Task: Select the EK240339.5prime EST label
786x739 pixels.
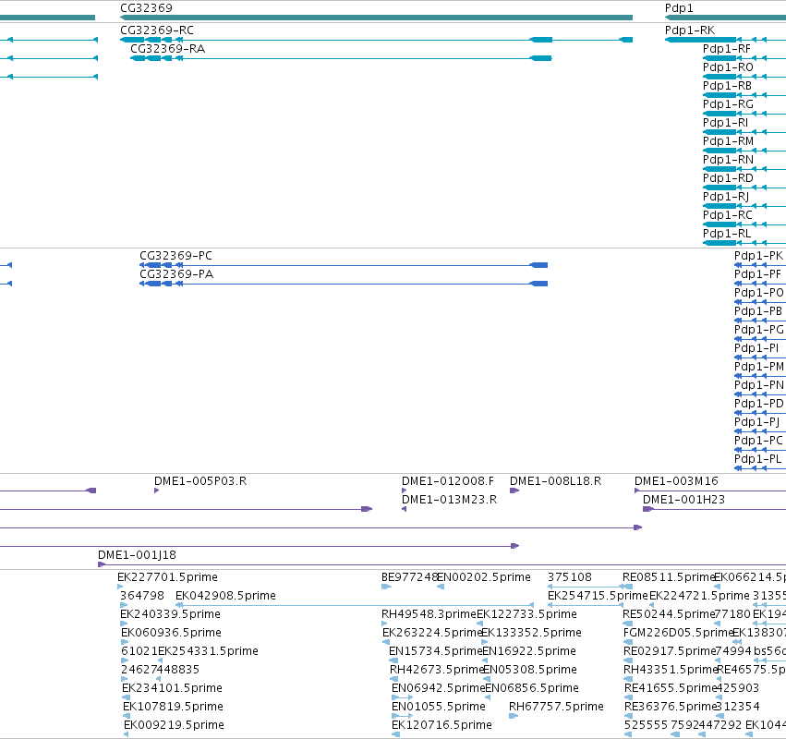Action: 171,614
